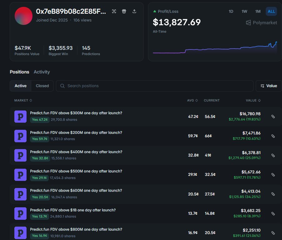
Task: Click the magnifier icon in search box
Action: point(62,86)
